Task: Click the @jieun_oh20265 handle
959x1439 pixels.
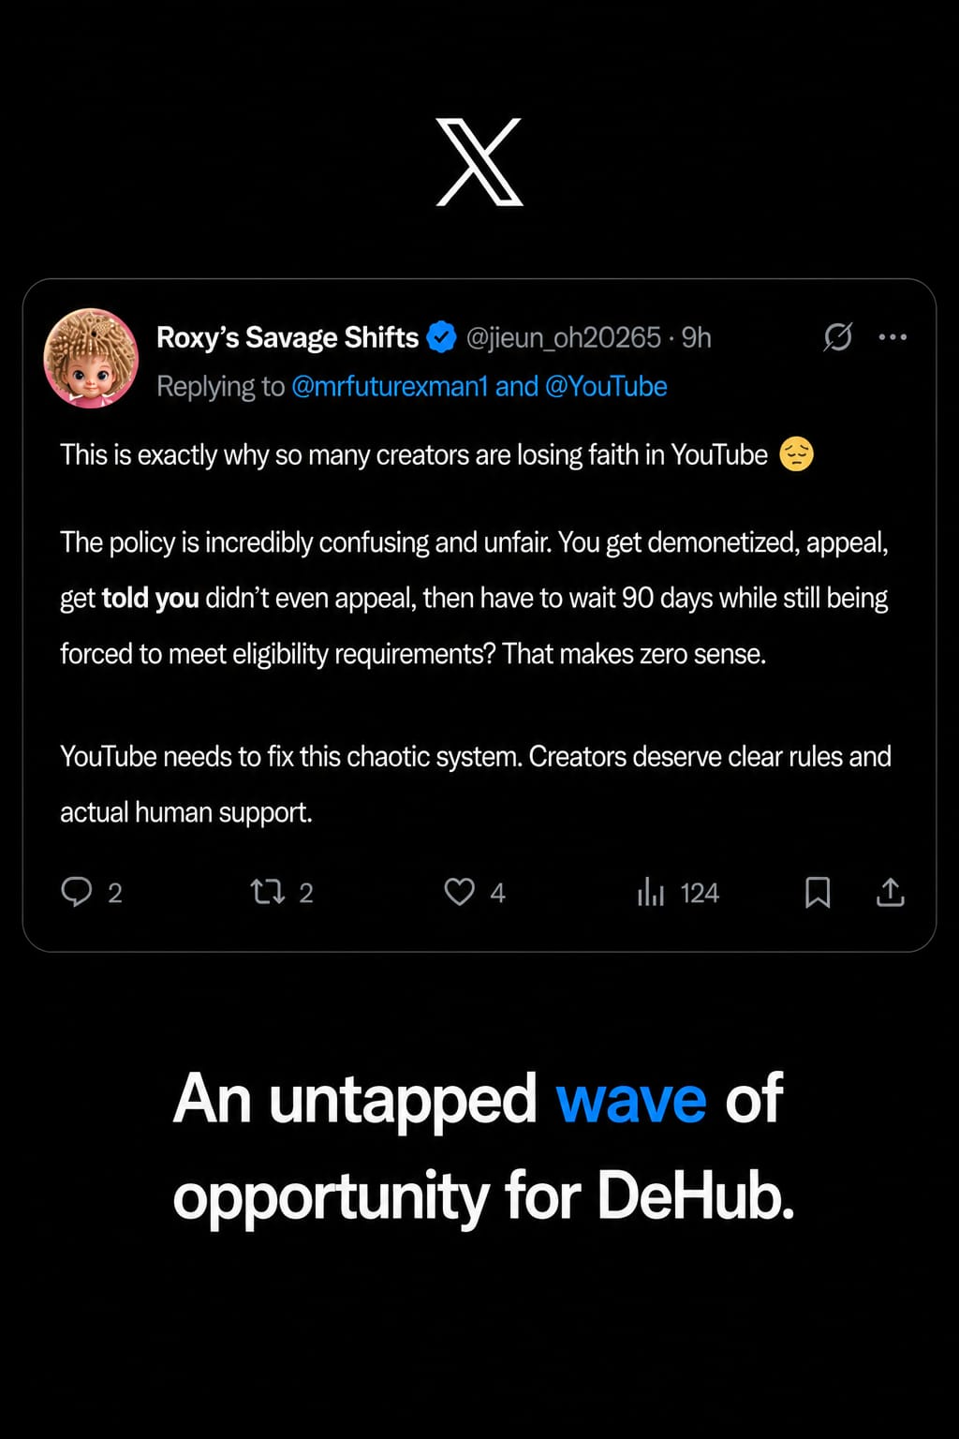Action: pyautogui.click(x=564, y=337)
